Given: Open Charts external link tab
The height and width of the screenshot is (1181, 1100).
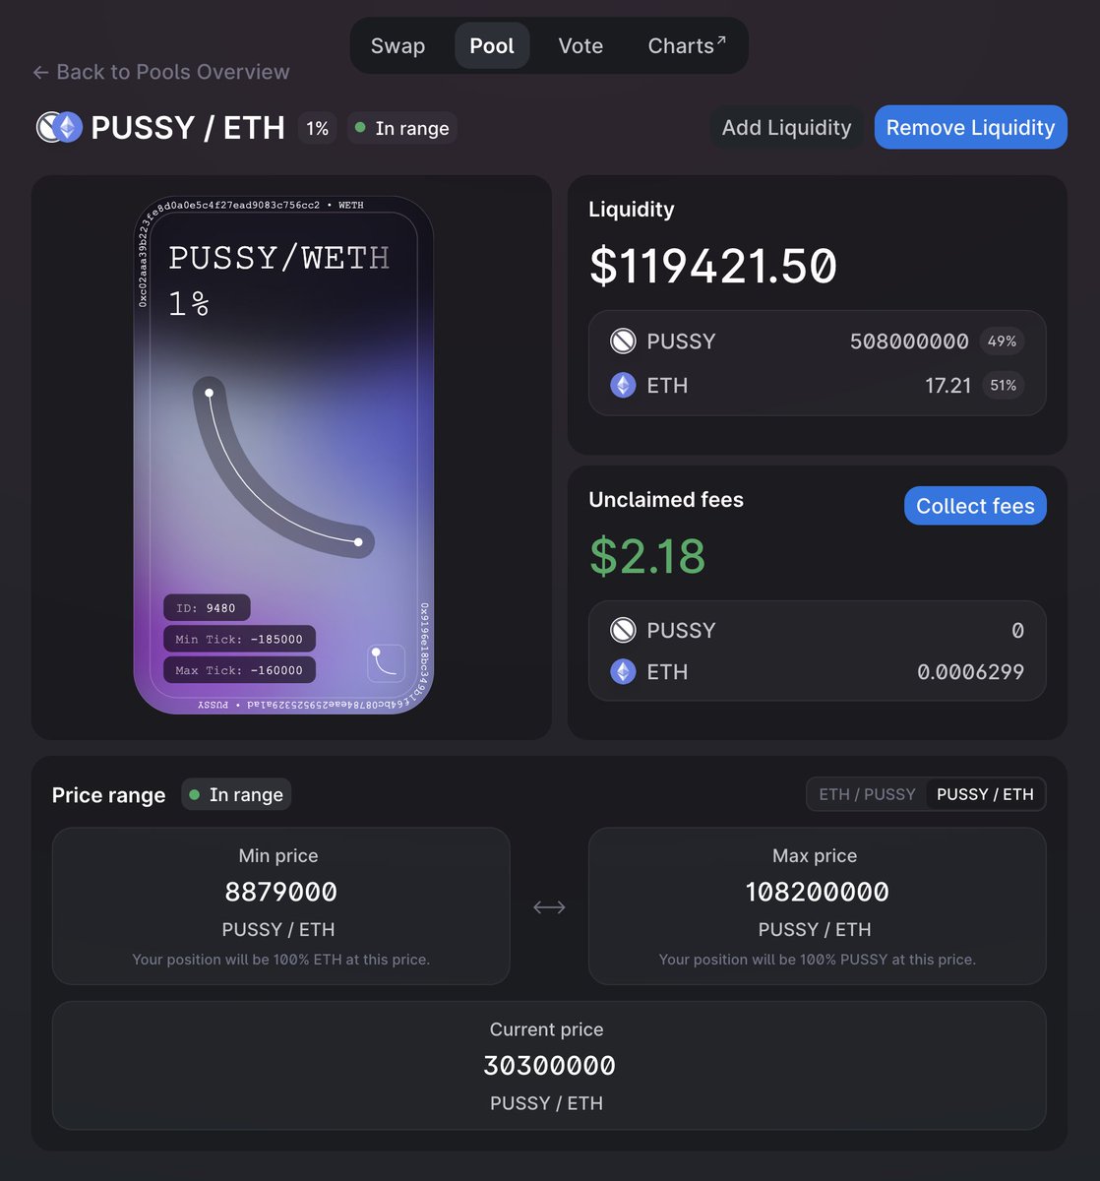Looking at the screenshot, I should pos(687,46).
